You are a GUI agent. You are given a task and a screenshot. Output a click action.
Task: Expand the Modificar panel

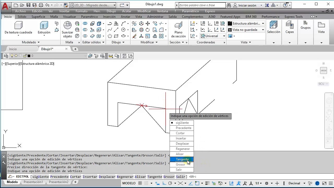149,42
